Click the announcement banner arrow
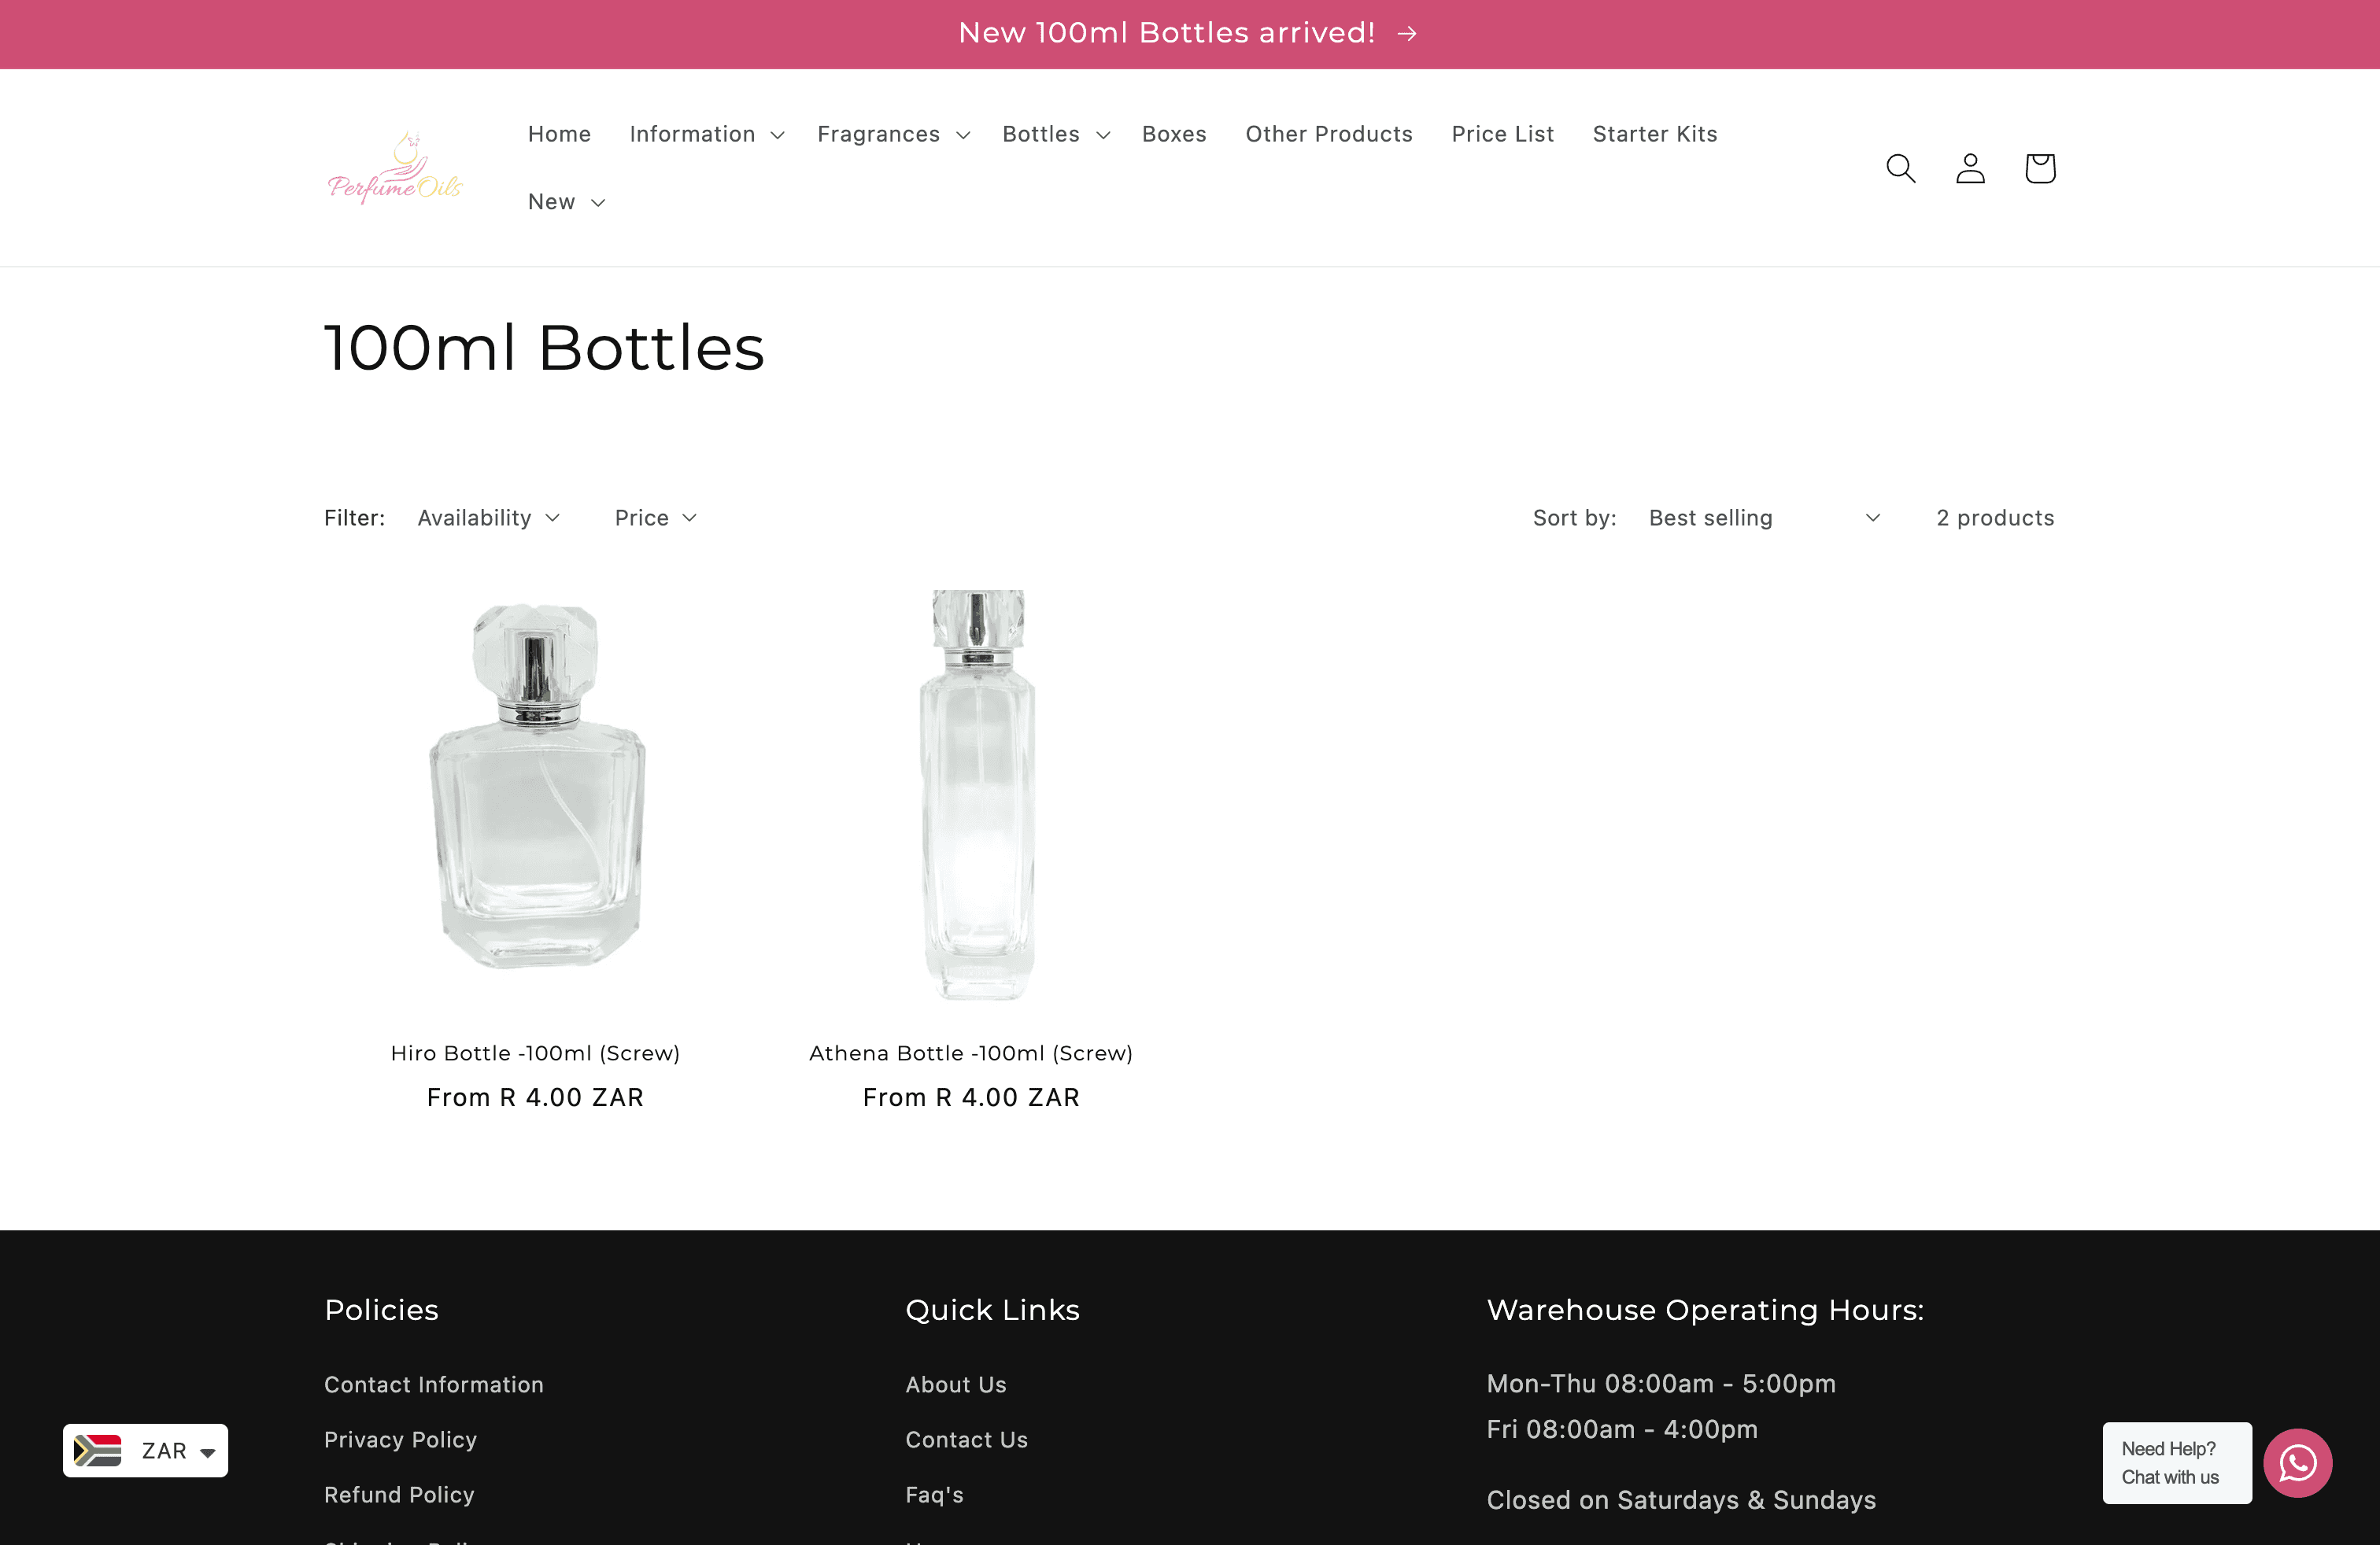This screenshot has width=2380, height=1545. pos(1406,33)
